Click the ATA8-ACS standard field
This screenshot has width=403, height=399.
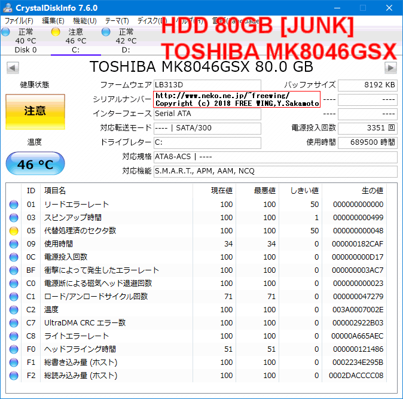[x=276, y=157]
